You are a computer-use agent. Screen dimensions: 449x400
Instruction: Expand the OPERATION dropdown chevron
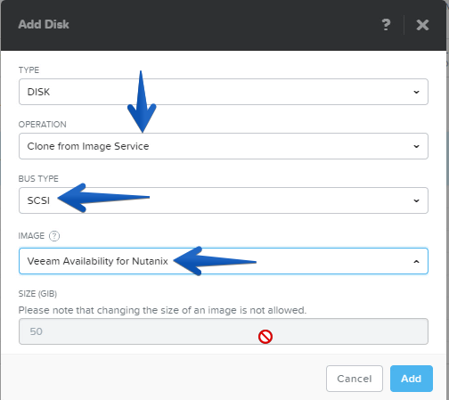tap(416, 146)
